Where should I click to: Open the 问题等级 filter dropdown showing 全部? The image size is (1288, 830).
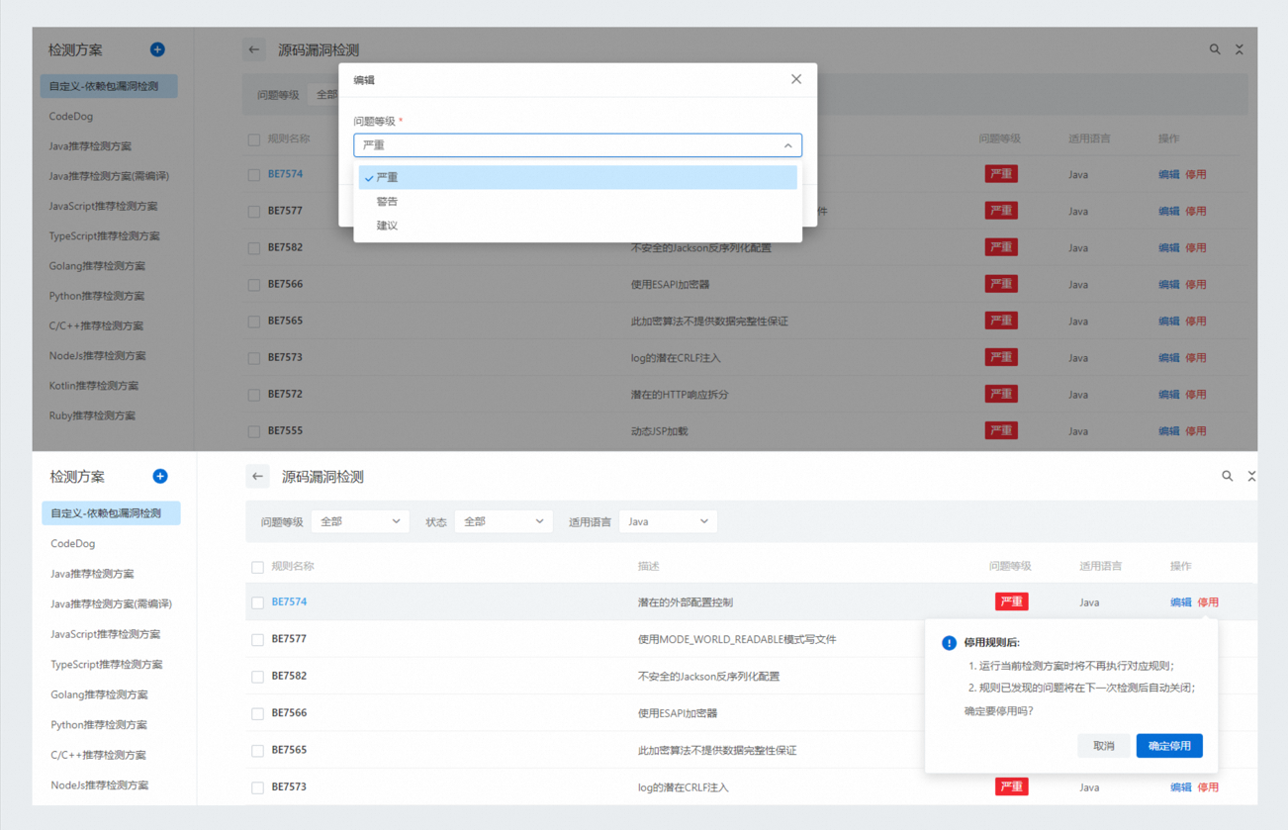tap(360, 521)
